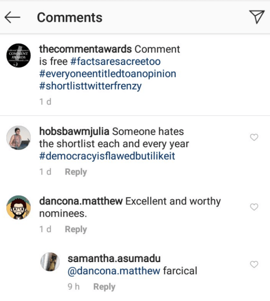Viewport: 270px width, 301px height.
Task: Open dancona.matthew's cartoon avatar
Action: (x=19, y=207)
